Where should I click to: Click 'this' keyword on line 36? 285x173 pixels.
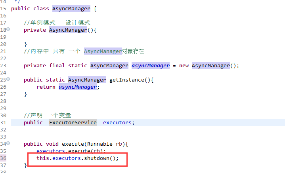click(x=43, y=158)
